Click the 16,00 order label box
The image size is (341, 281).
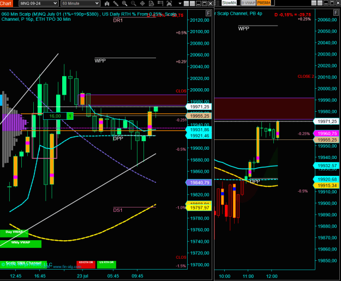tap(55, 116)
